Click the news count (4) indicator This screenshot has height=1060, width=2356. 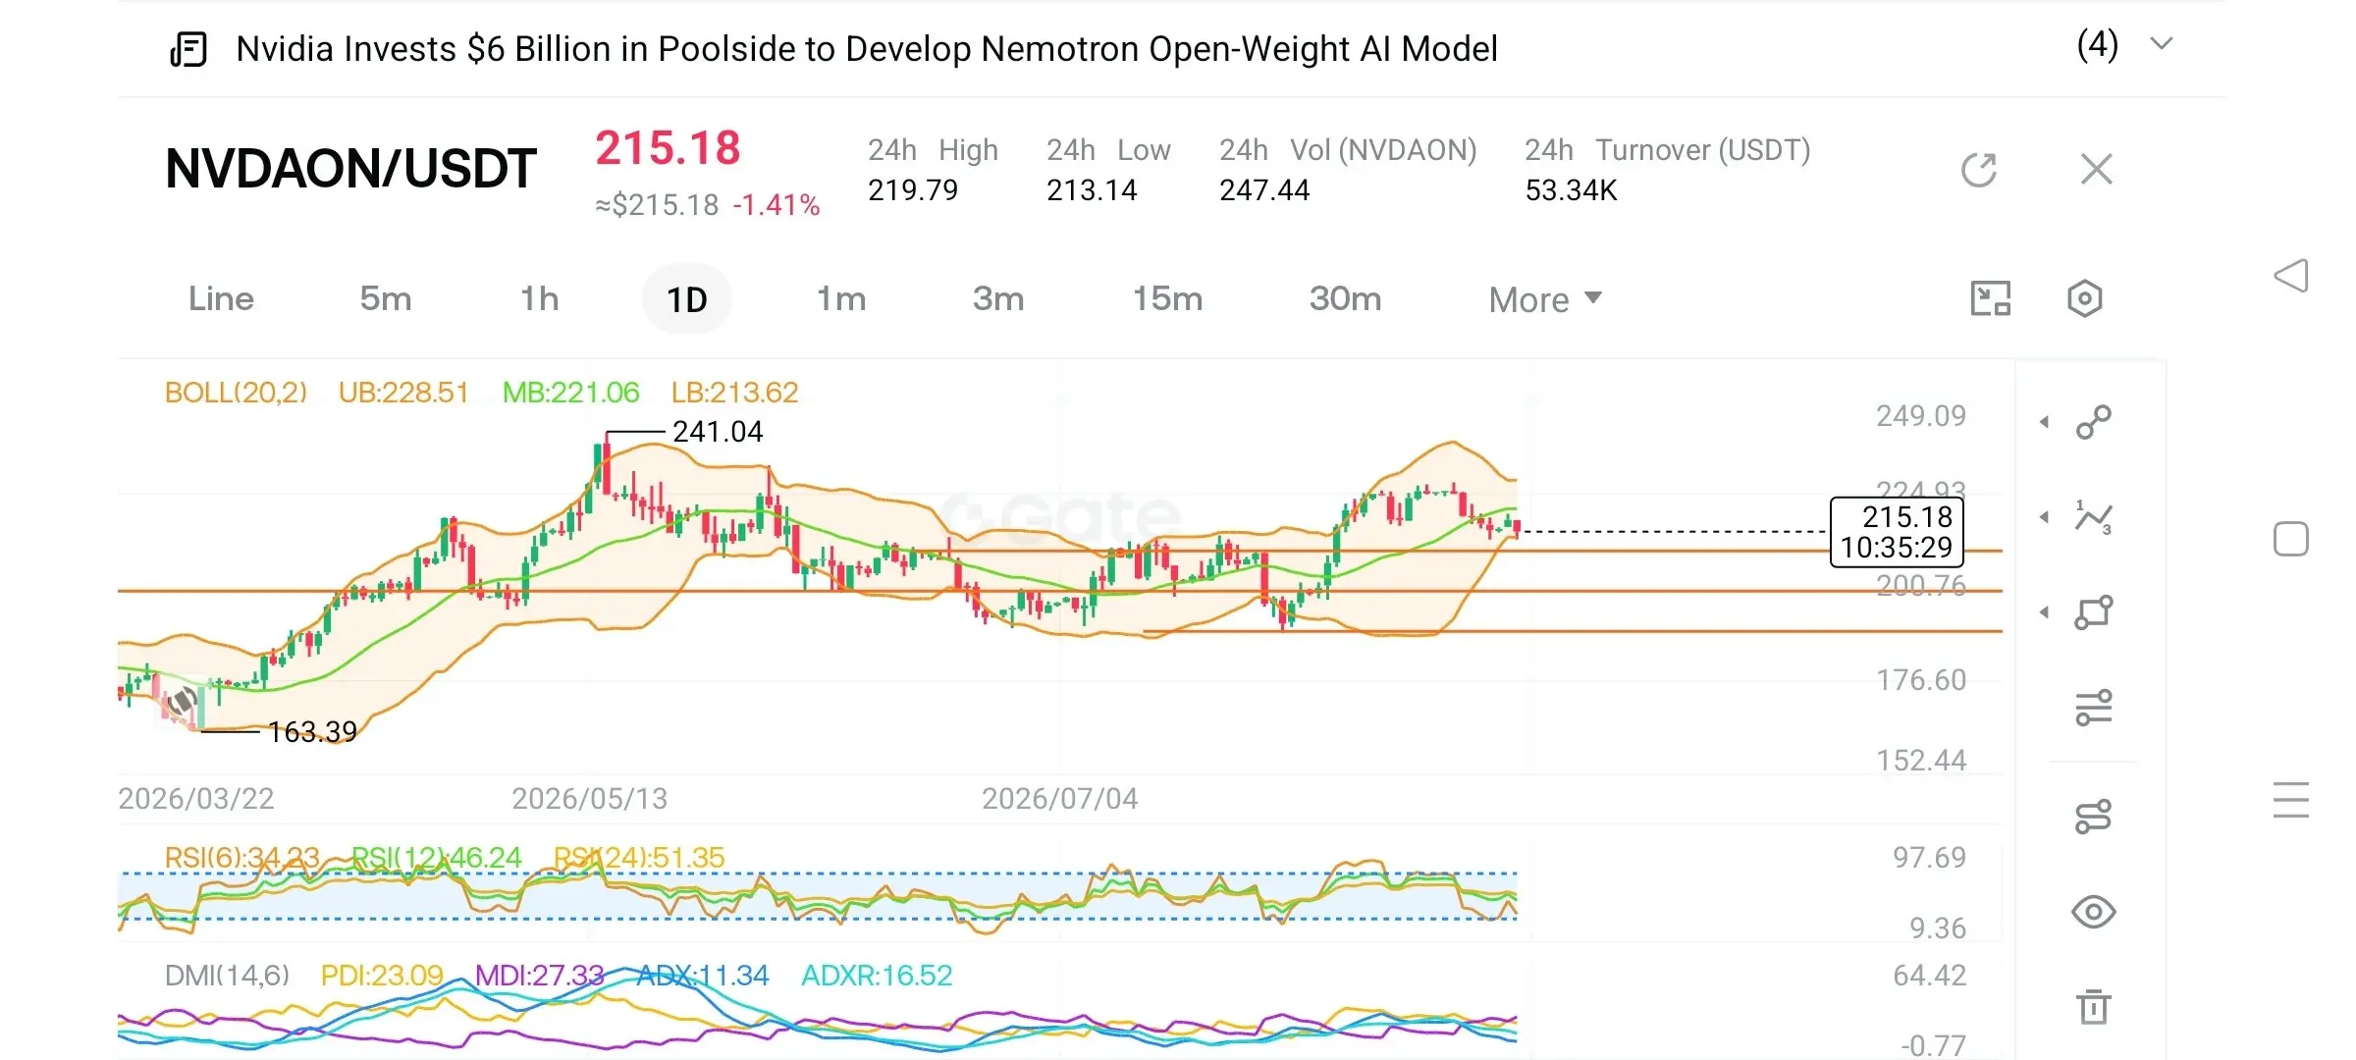(x=2098, y=45)
